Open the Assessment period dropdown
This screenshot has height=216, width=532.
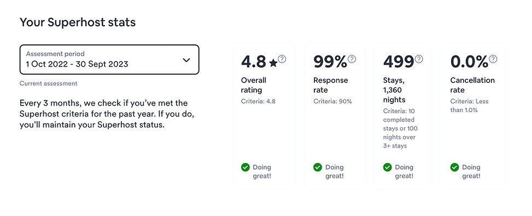109,60
